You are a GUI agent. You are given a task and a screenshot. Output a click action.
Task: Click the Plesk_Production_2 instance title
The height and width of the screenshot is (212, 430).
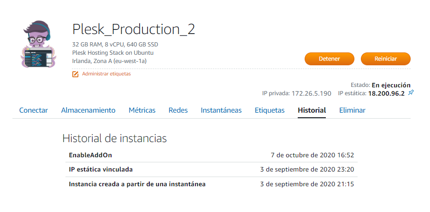click(134, 29)
